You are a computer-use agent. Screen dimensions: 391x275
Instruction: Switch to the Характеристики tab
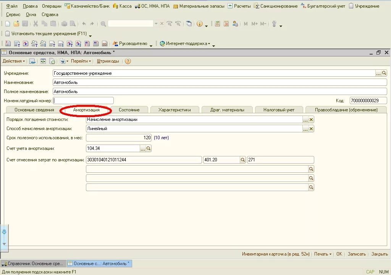click(174, 110)
